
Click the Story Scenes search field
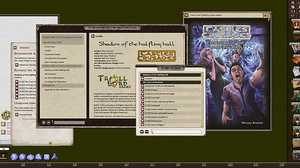click(x=177, y=132)
